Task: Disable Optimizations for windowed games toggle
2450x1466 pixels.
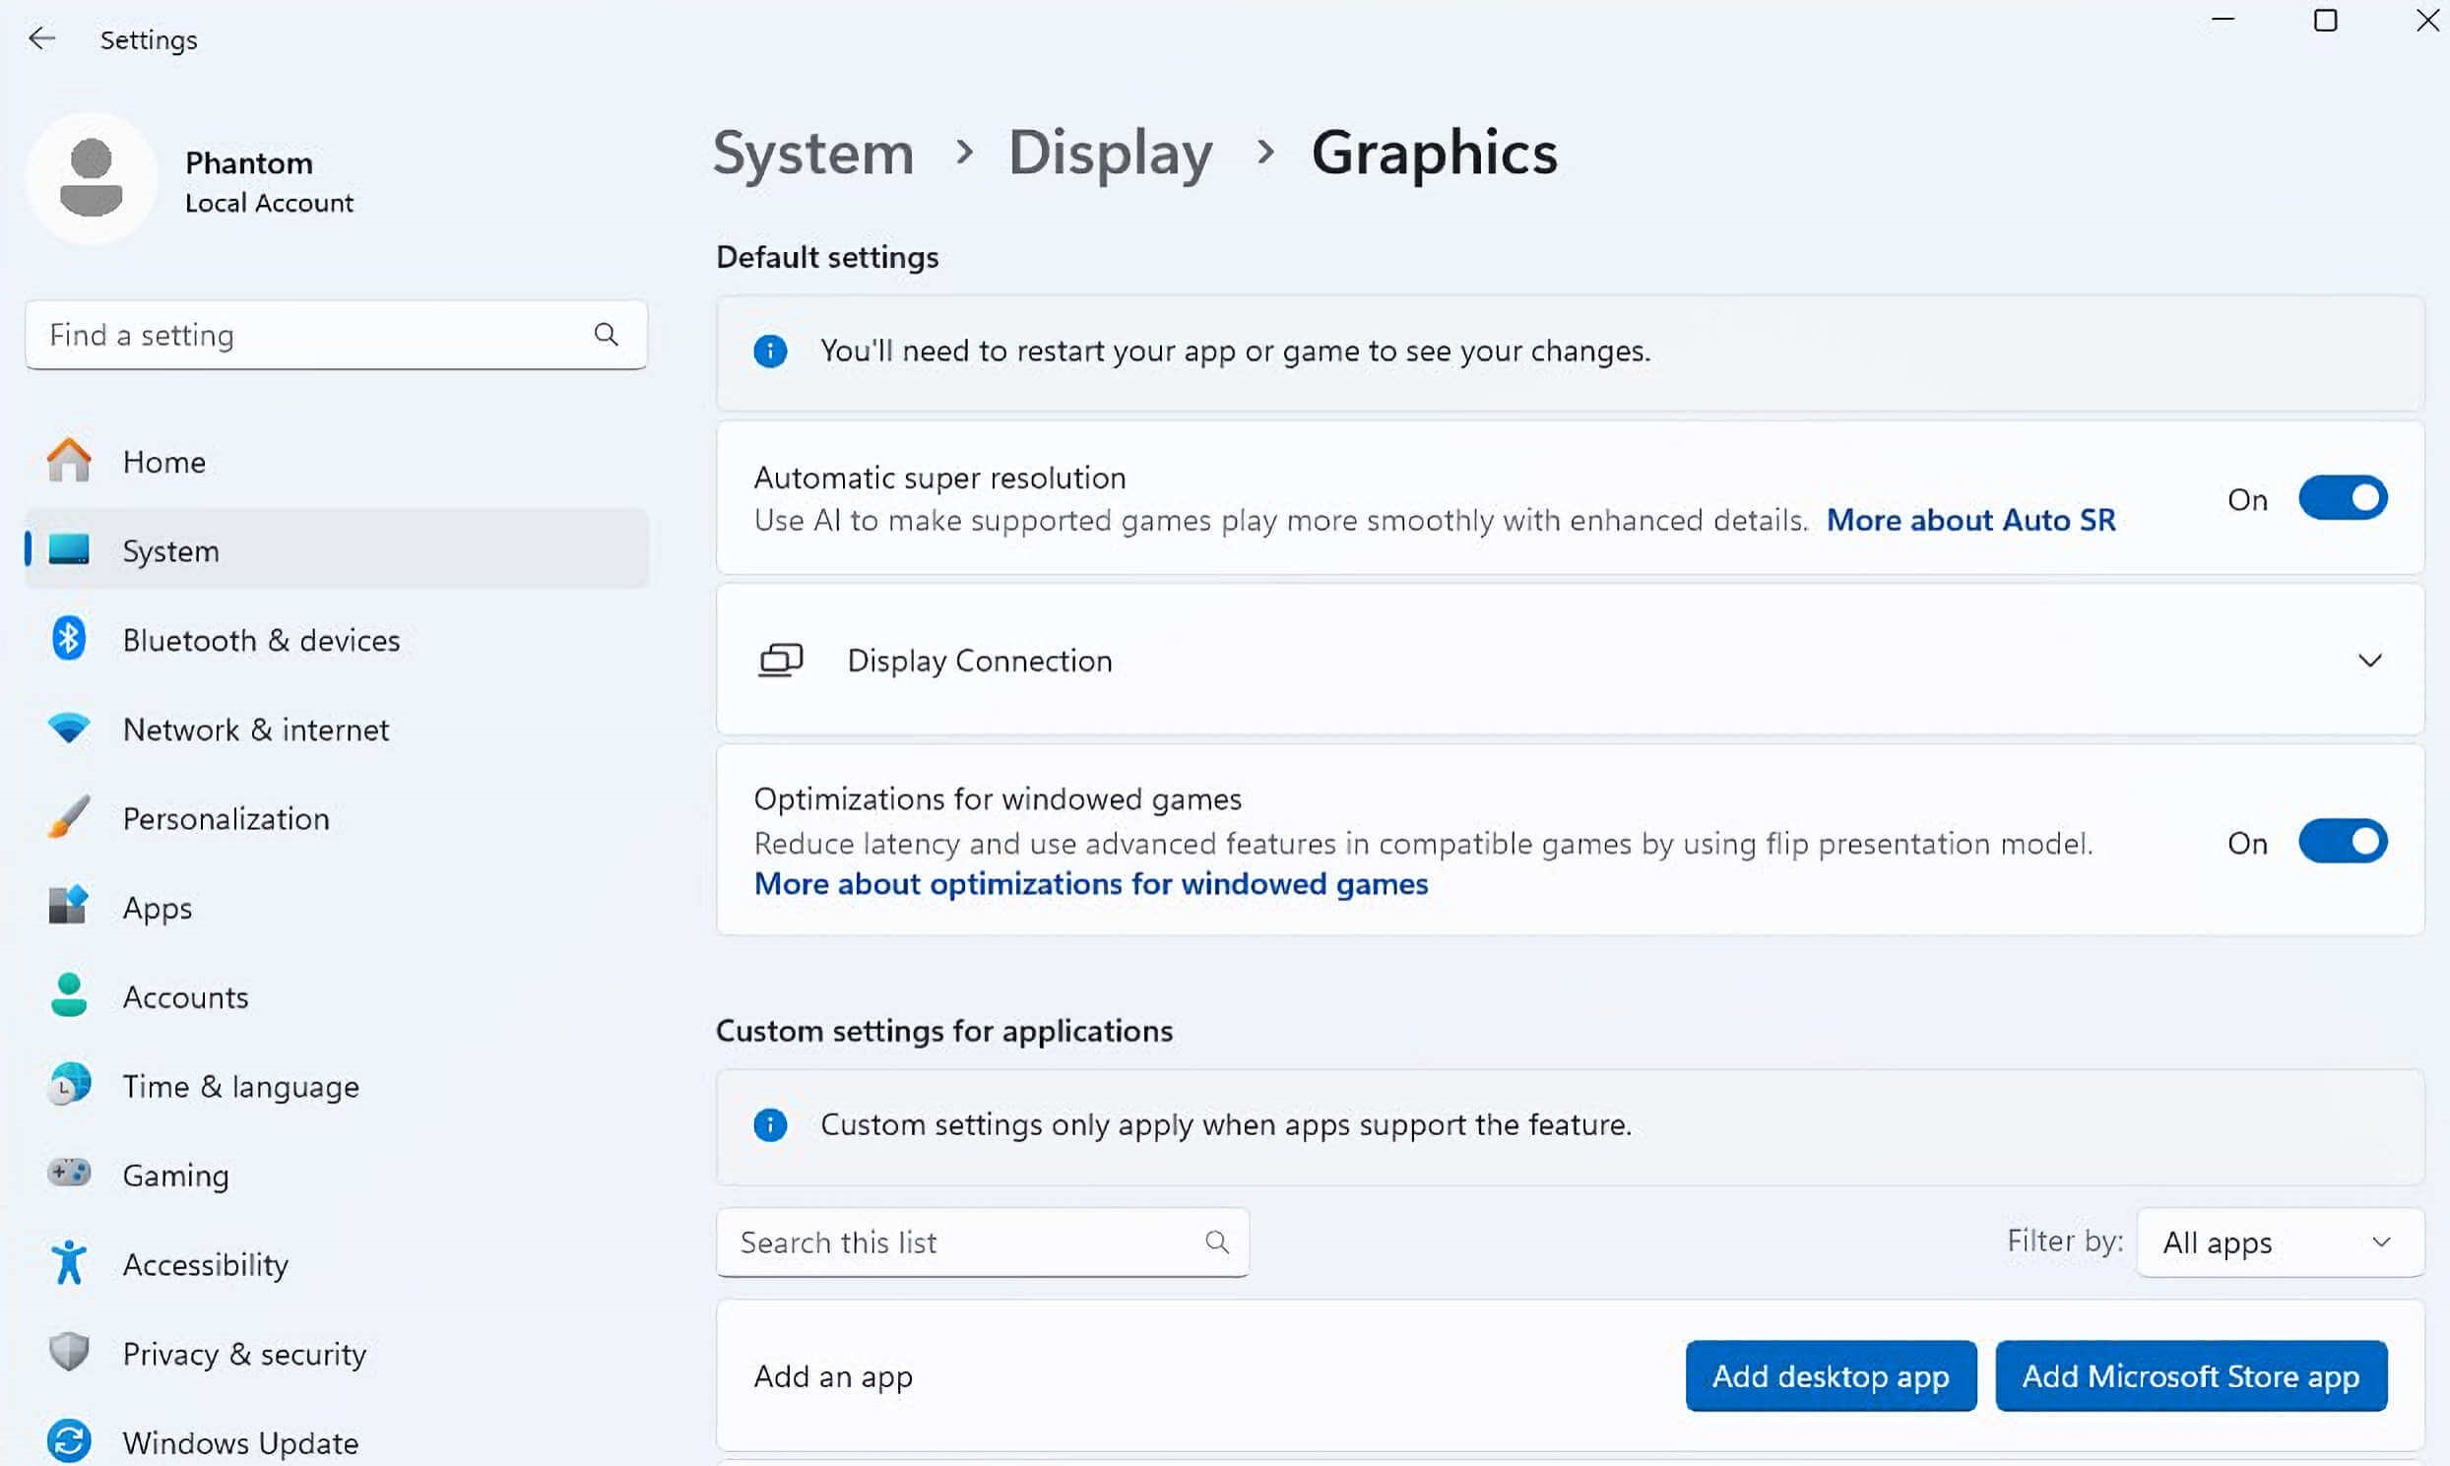Action: click(x=2343, y=842)
